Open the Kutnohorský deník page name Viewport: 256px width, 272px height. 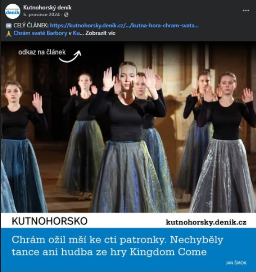tap(47, 7)
